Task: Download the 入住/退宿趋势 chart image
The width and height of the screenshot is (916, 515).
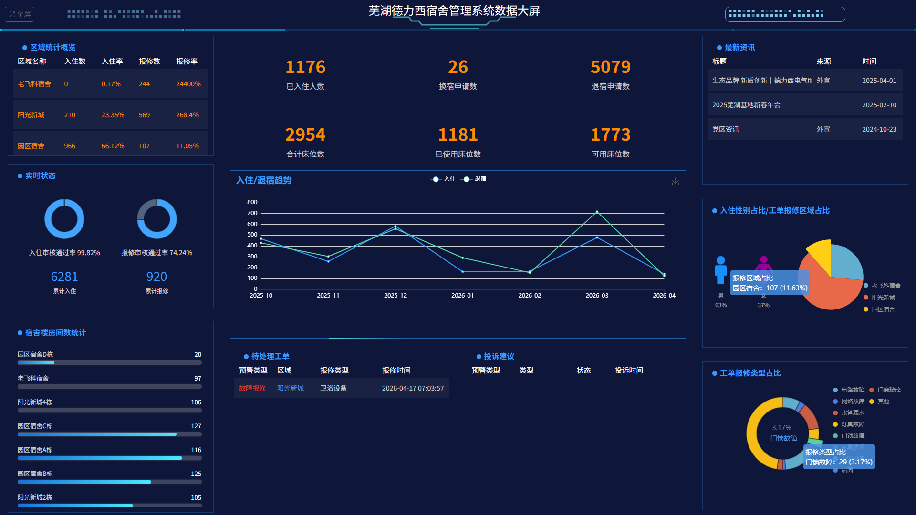Action: 675,182
